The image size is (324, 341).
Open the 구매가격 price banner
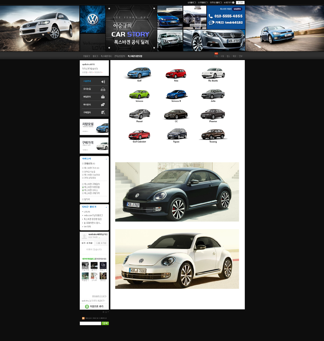click(x=94, y=145)
